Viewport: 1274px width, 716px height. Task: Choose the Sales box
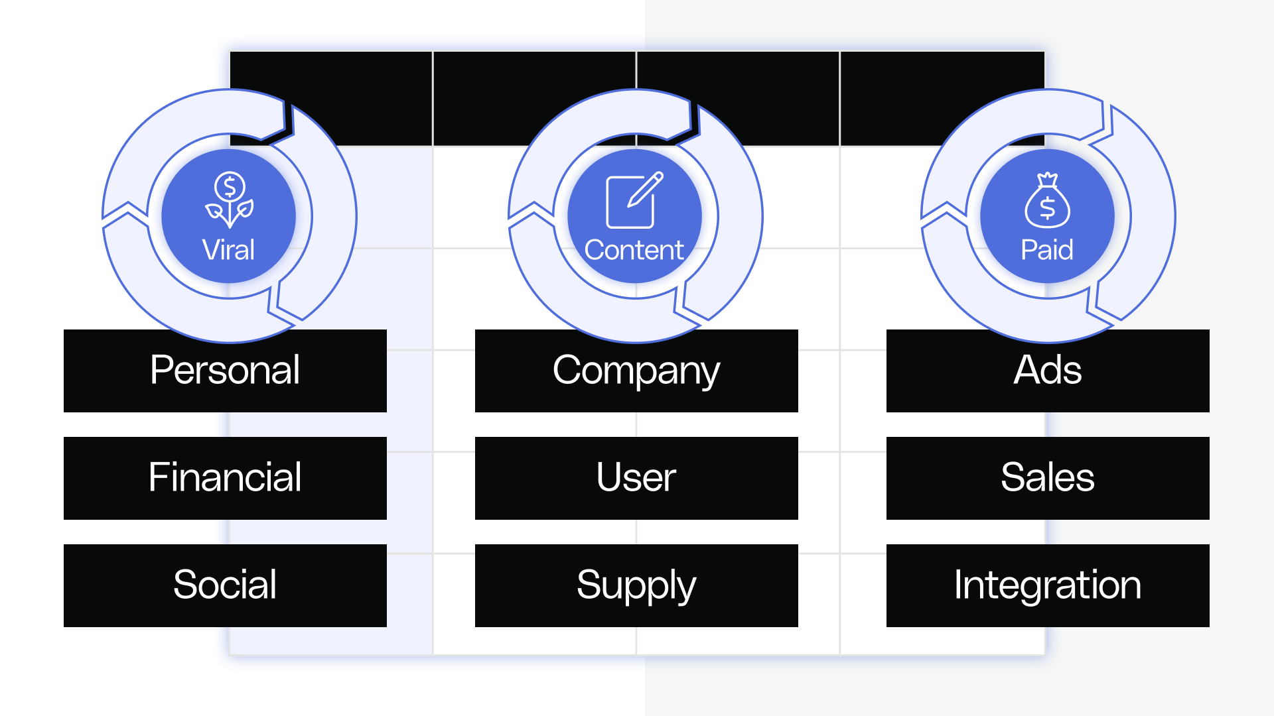coord(1048,478)
